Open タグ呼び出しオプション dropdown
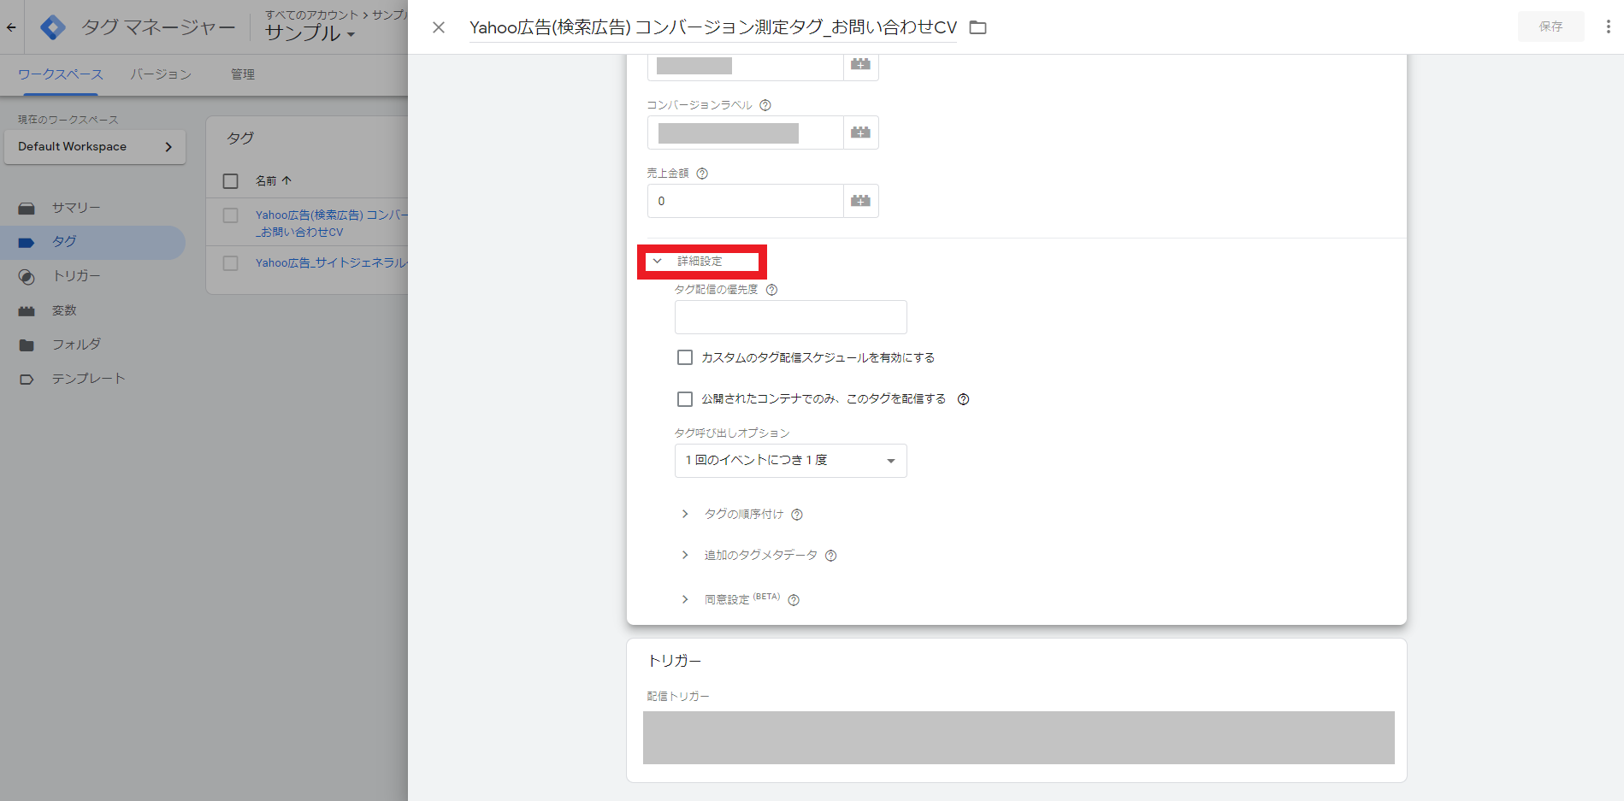 coord(790,461)
